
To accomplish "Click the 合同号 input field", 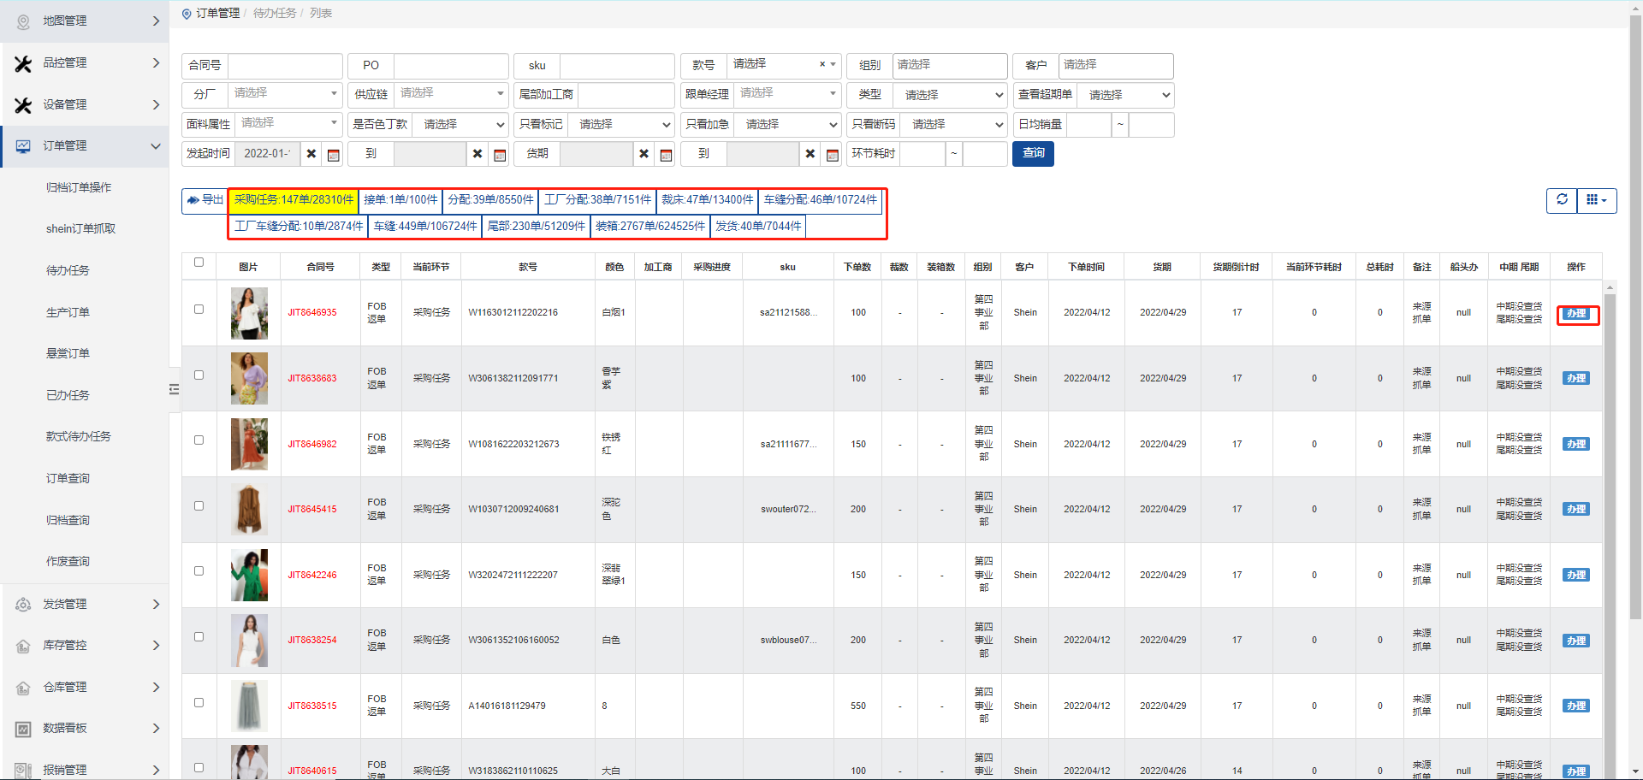I will [x=285, y=66].
